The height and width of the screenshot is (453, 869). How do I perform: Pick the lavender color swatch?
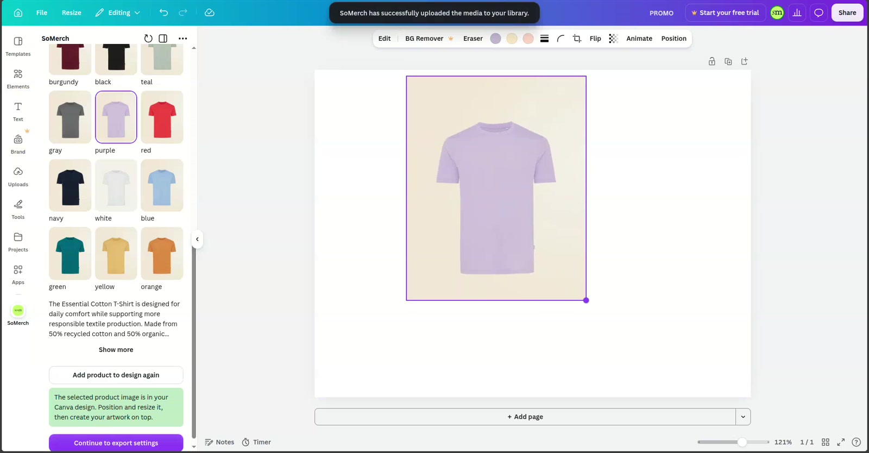tap(495, 39)
